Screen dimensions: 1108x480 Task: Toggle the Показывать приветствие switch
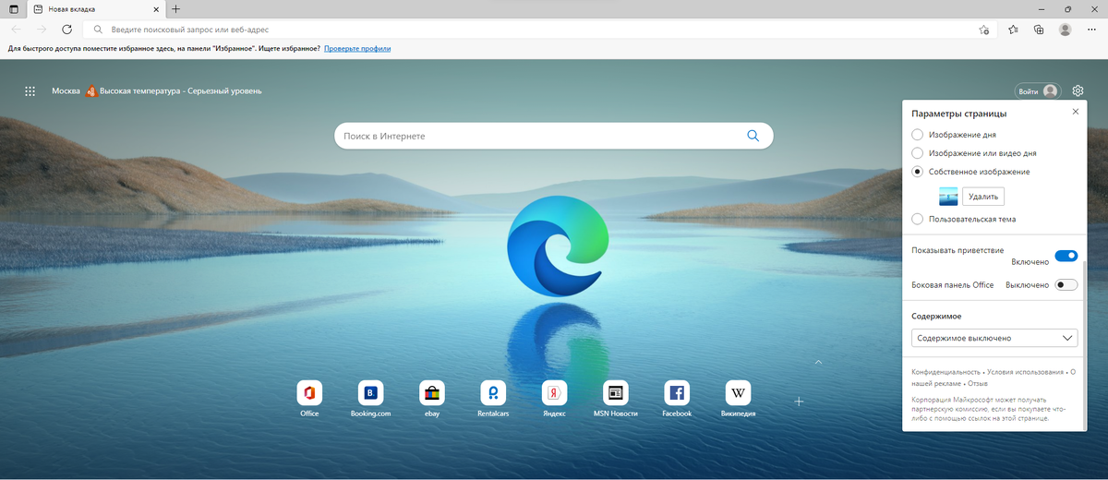click(1066, 256)
